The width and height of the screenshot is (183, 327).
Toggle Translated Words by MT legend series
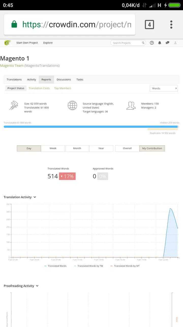pos(125,266)
